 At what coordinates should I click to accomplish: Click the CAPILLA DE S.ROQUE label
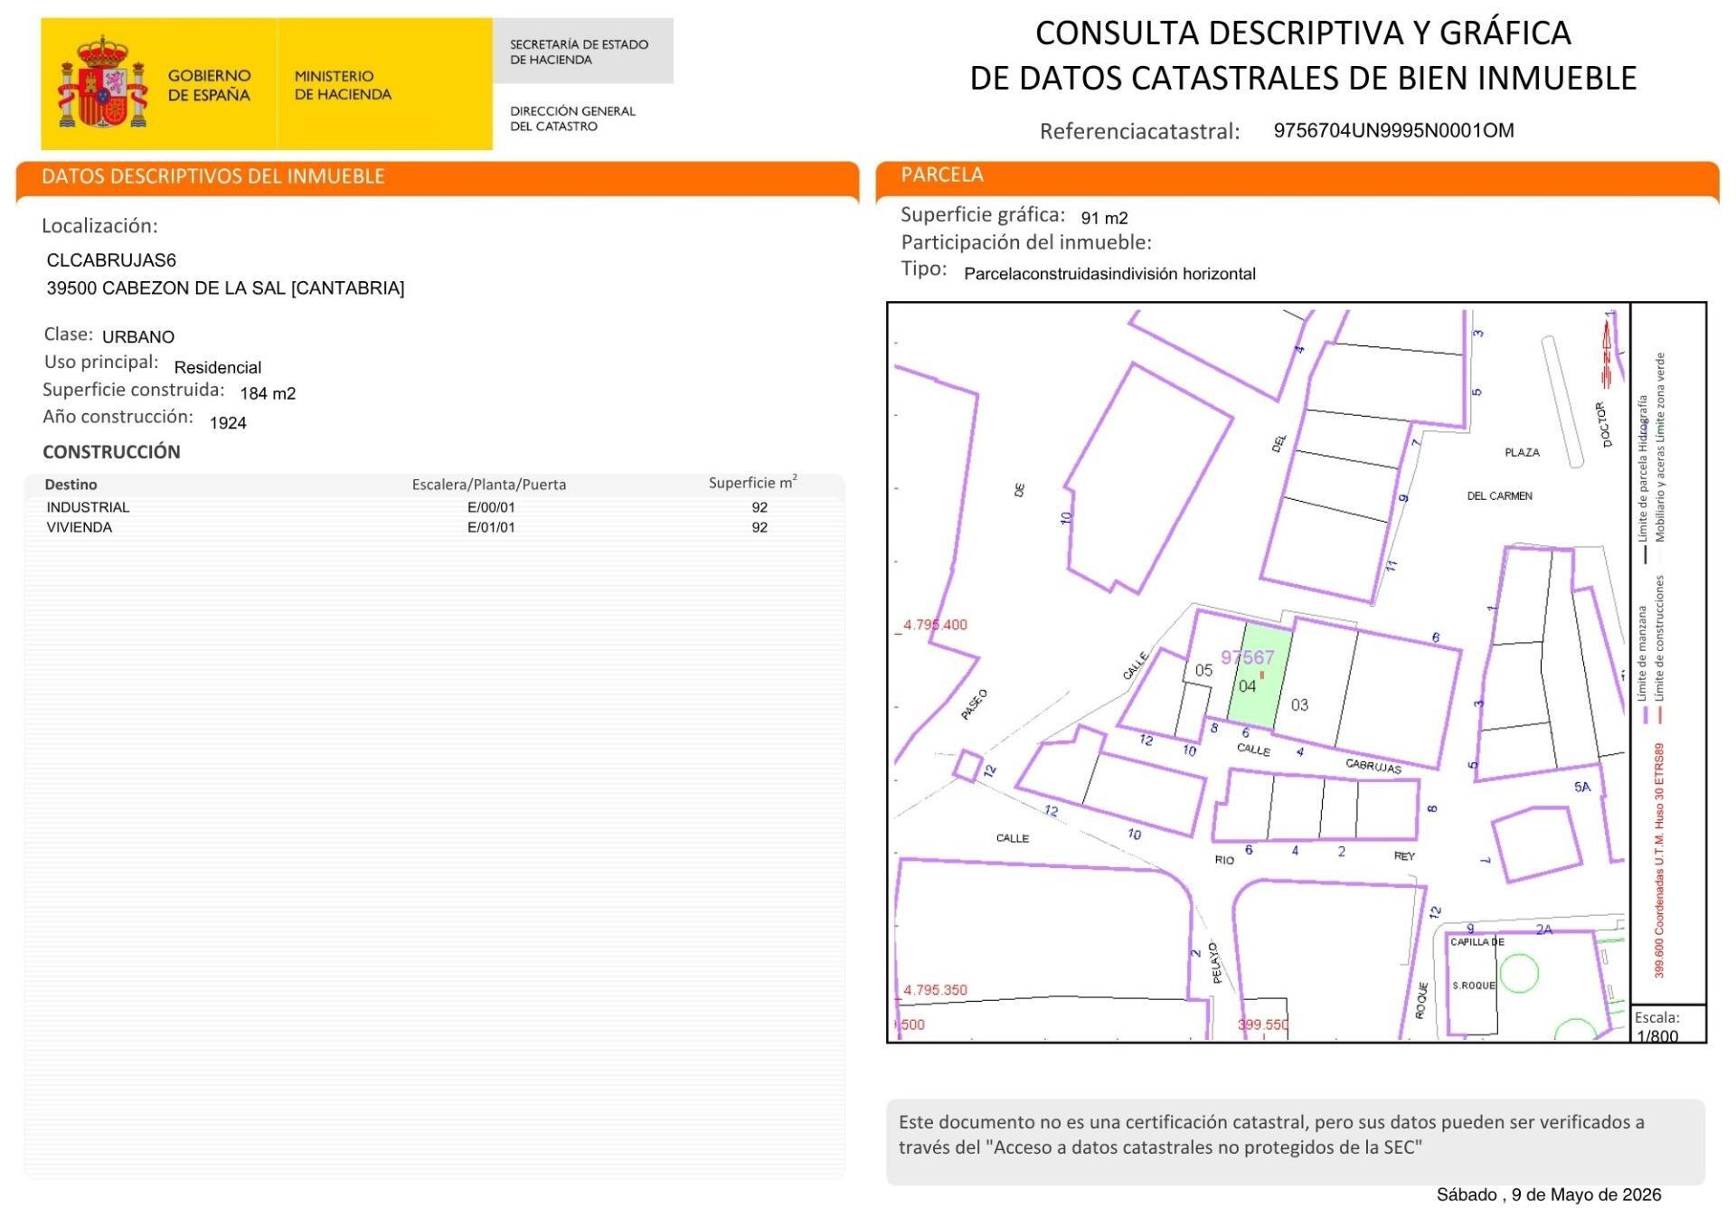[1476, 963]
